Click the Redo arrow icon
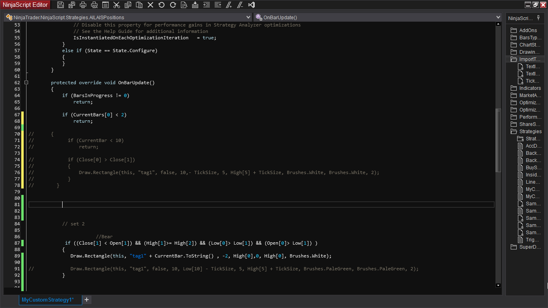The width and height of the screenshot is (548, 308). tap(173, 5)
